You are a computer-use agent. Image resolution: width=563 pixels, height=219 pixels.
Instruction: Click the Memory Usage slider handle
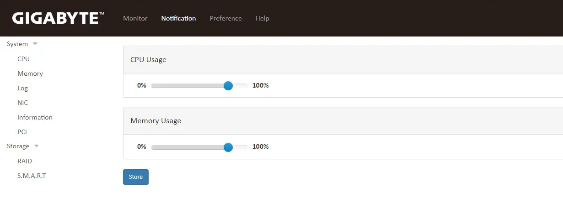coord(228,147)
